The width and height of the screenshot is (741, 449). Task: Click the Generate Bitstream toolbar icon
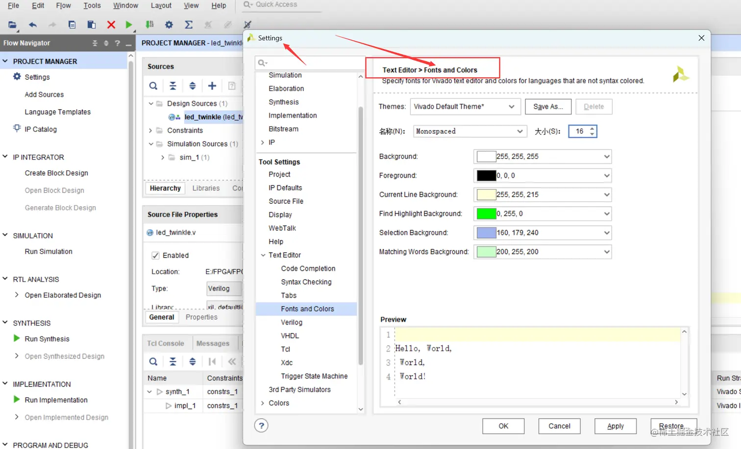pyautogui.click(x=149, y=24)
